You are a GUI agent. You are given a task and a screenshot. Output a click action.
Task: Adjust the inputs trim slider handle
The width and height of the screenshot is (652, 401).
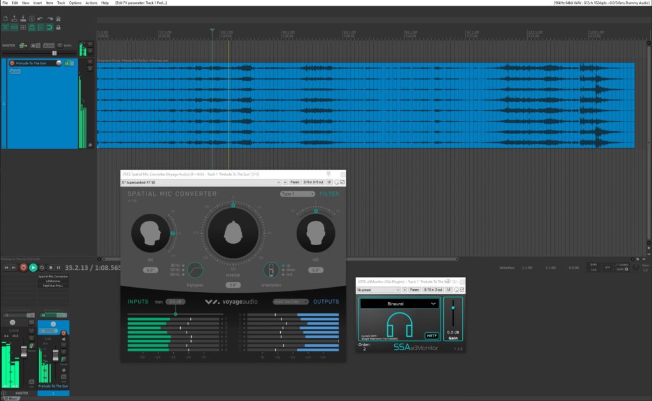tap(176, 314)
